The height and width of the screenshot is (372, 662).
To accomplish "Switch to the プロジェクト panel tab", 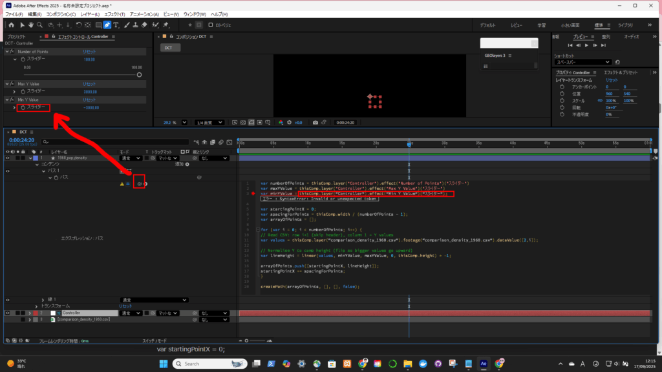I will click(16, 37).
